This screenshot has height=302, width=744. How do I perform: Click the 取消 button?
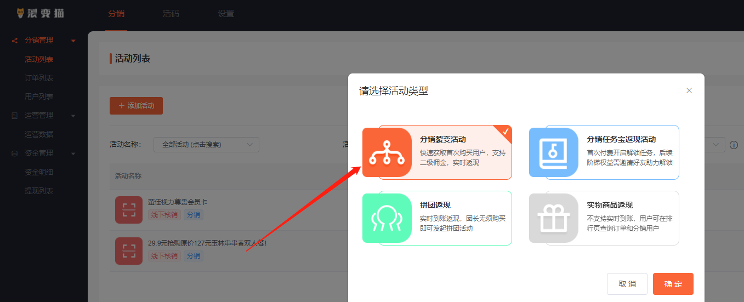[627, 284]
